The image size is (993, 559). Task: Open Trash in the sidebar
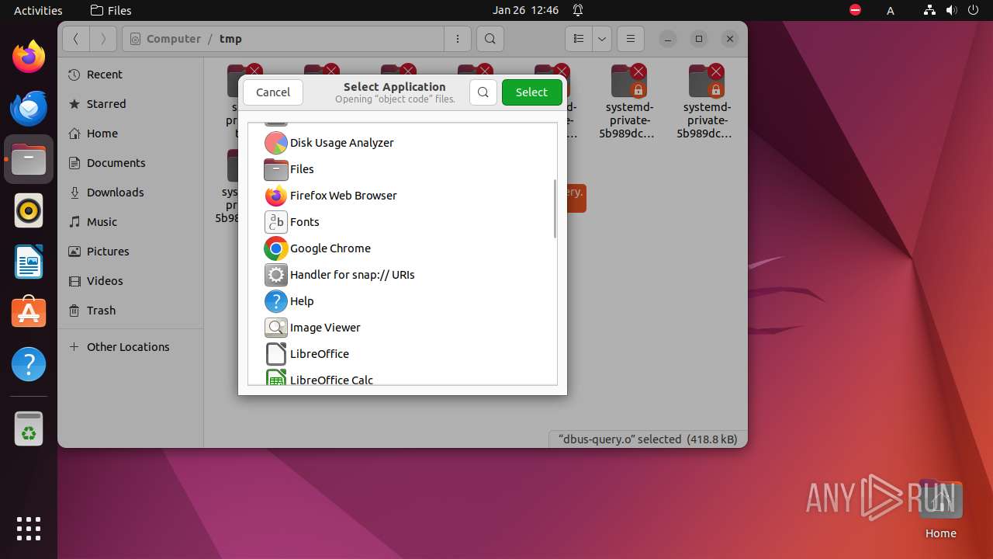click(130, 311)
